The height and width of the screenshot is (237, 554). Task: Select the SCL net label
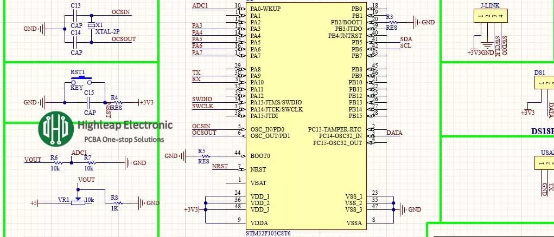click(x=405, y=46)
